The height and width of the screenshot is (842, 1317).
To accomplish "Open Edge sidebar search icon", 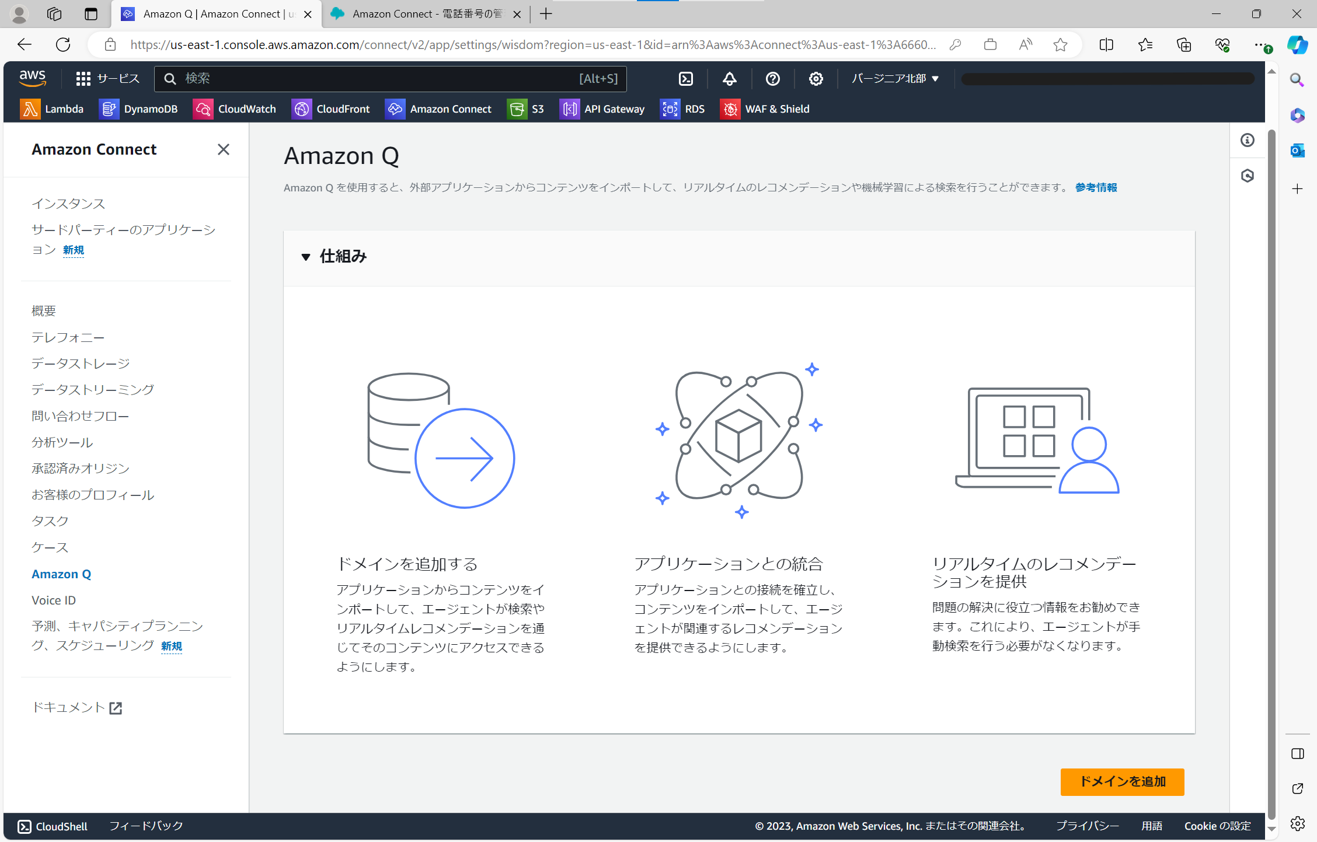I will pyautogui.click(x=1297, y=80).
